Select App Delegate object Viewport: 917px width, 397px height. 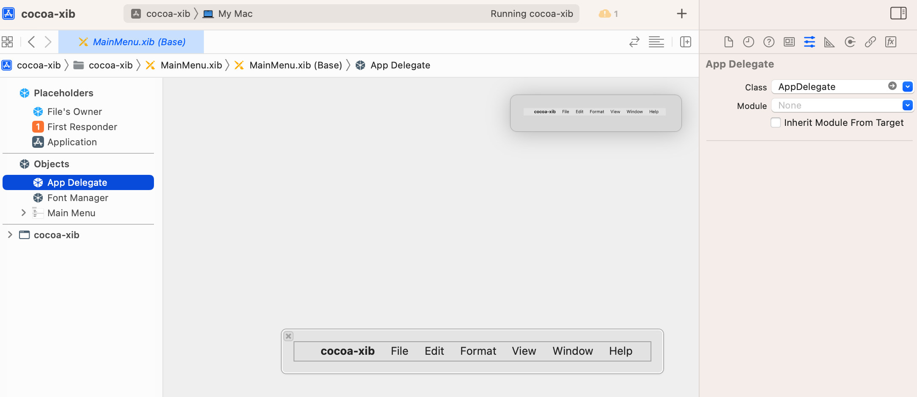[78, 182]
